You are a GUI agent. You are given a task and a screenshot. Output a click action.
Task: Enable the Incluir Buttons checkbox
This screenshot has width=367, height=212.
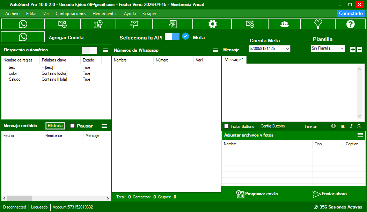click(x=227, y=126)
